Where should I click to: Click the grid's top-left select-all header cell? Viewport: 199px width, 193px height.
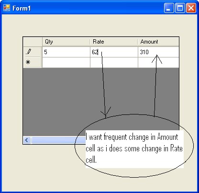(33, 42)
